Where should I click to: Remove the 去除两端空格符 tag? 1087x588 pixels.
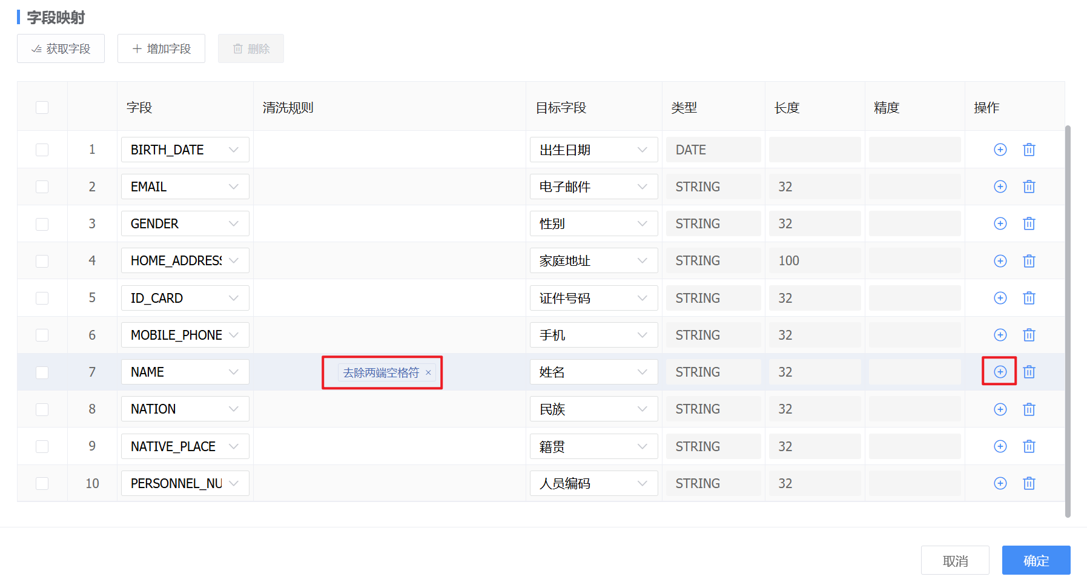(x=428, y=372)
